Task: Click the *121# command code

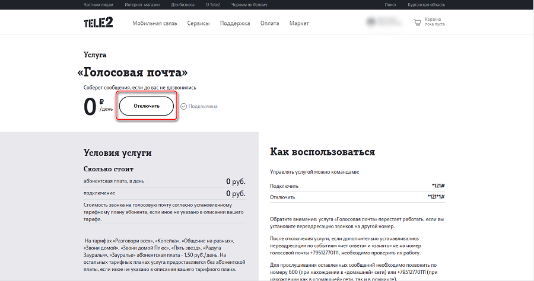Action: click(438, 186)
